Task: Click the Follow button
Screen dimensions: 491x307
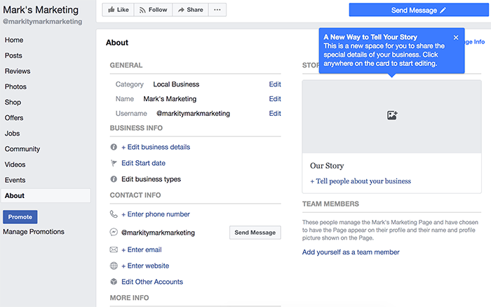Action: pyautogui.click(x=153, y=10)
